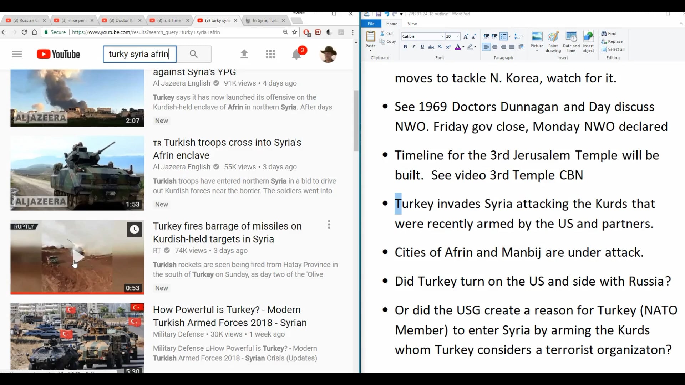This screenshot has height=385, width=685.
Task: Open YouTube apps grid icon
Action: [270, 54]
